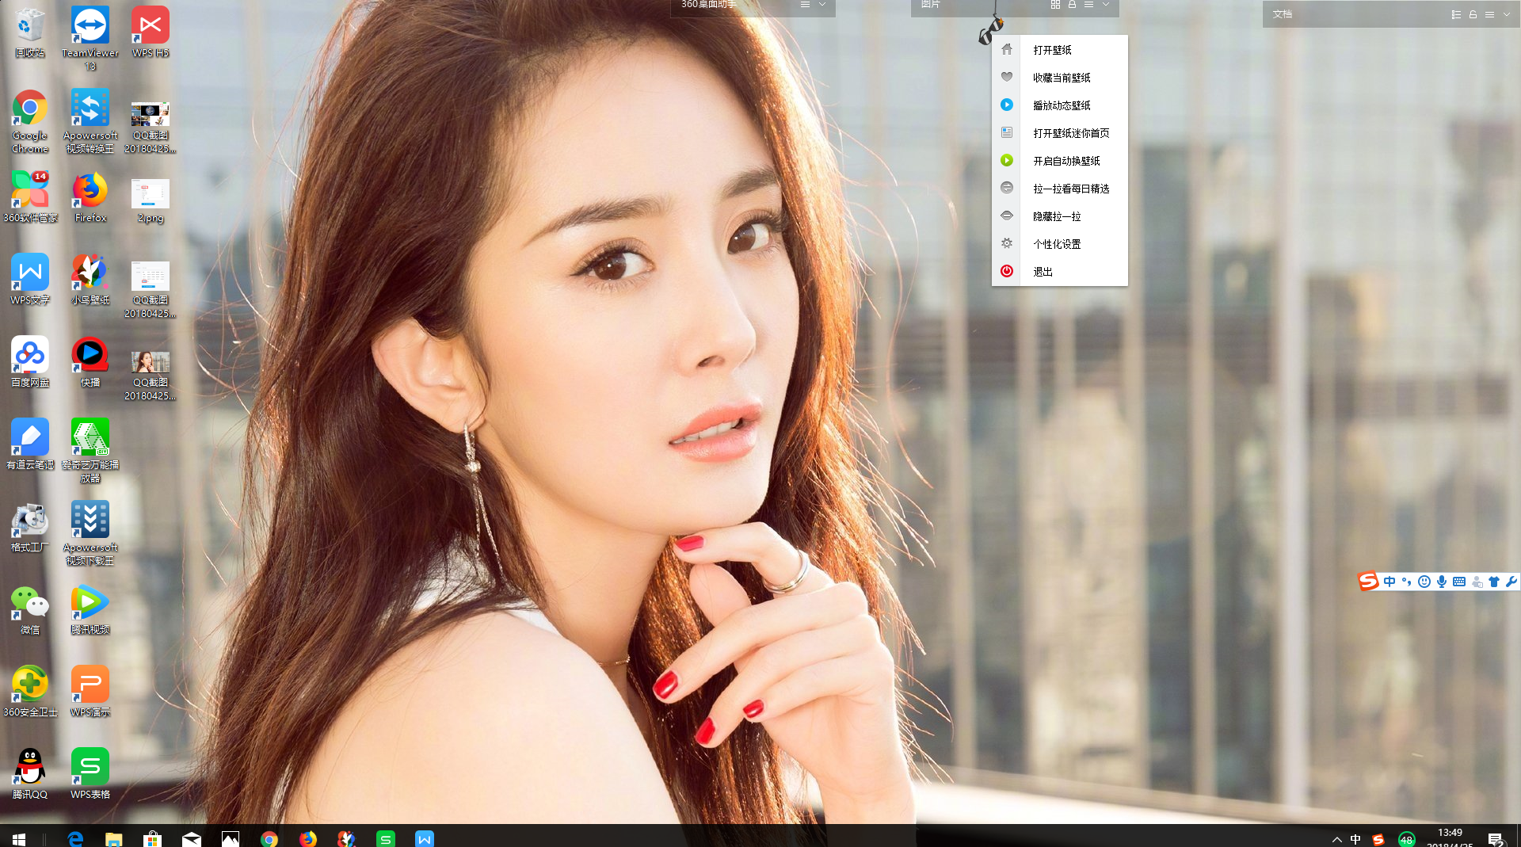Image resolution: width=1521 pixels, height=847 pixels.
Task: Show hidden system tray icons
Action: 1336,839
